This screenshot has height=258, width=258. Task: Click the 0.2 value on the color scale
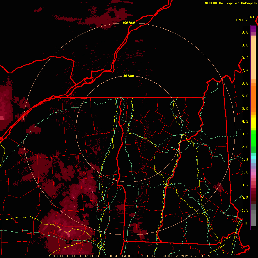[x=245, y=185]
